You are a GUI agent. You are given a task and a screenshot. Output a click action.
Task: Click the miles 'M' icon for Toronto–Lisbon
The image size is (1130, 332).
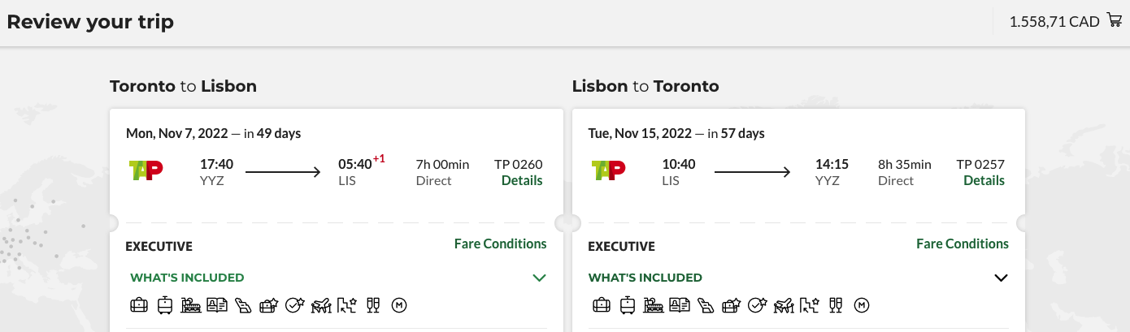pyautogui.click(x=398, y=306)
